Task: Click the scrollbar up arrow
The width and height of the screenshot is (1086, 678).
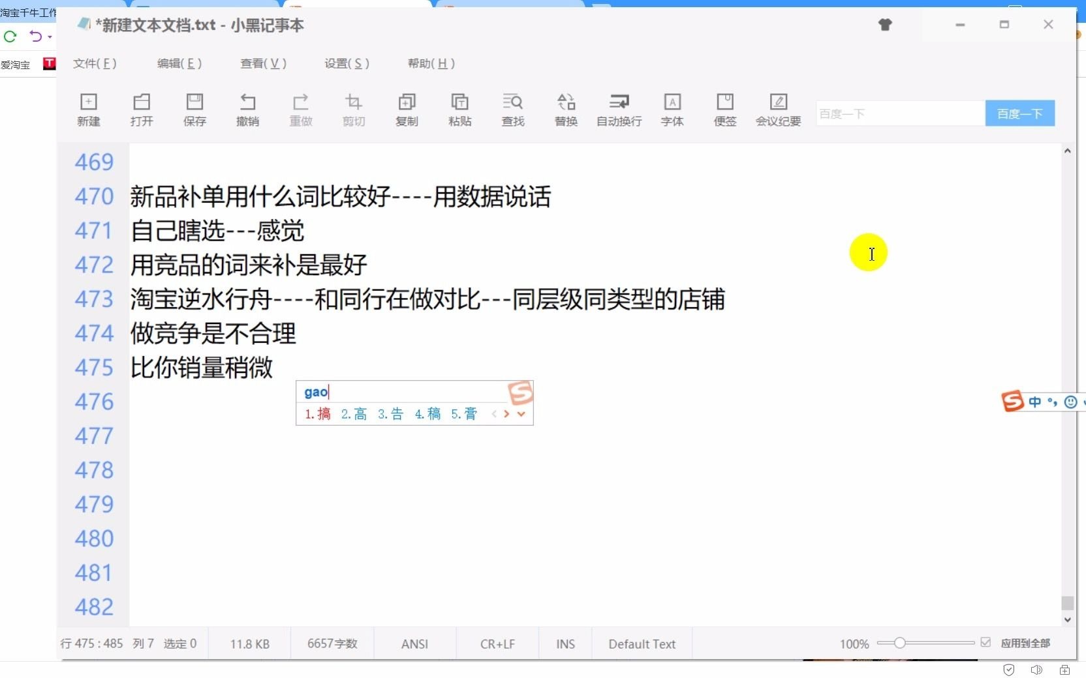Action: 1067,151
